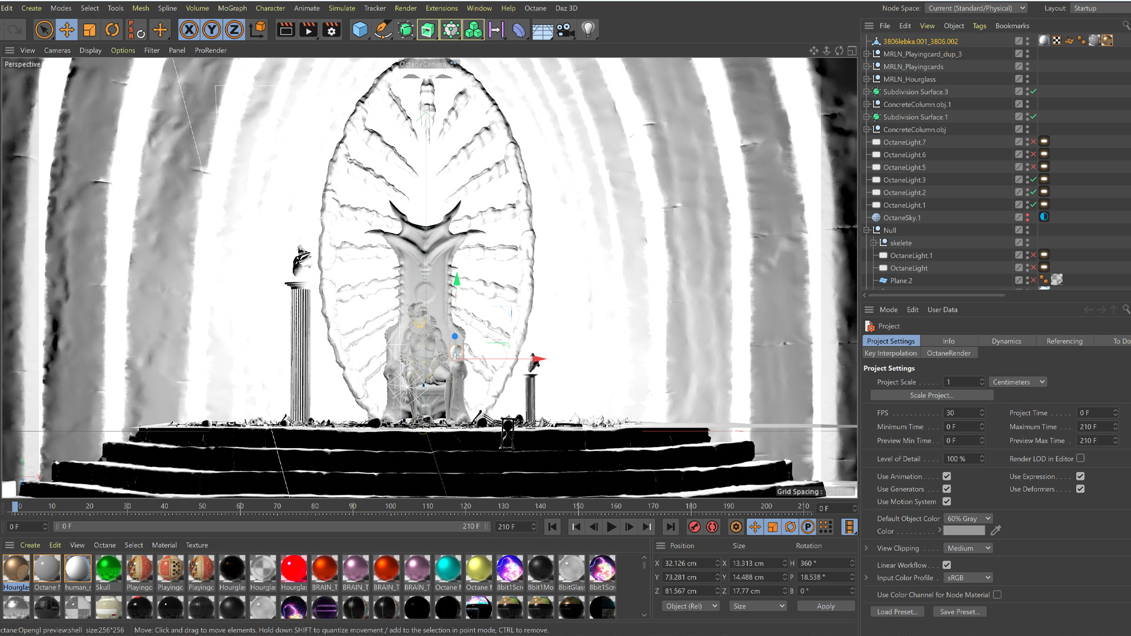Click the Apply button in coordinates
The width and height of the screenshot is (1131, 636).
coord(825,606)
